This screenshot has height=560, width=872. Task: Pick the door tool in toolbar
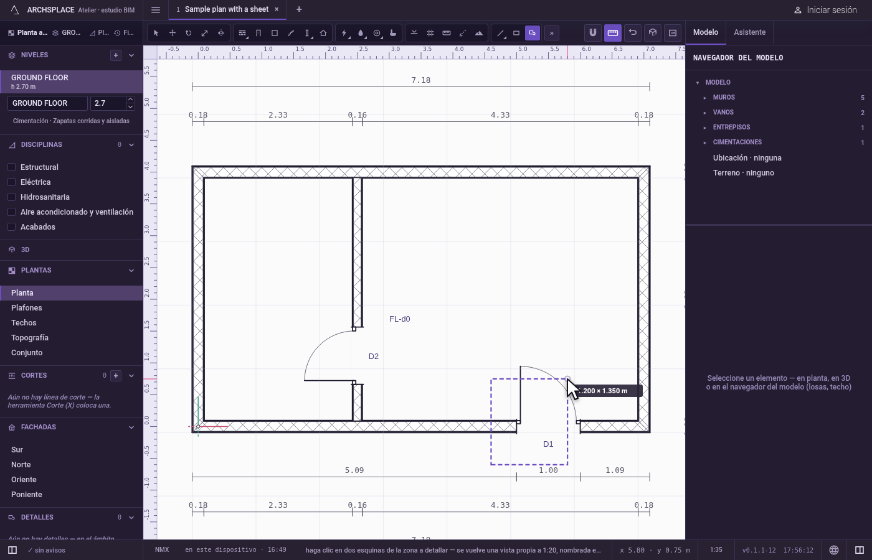258,33
